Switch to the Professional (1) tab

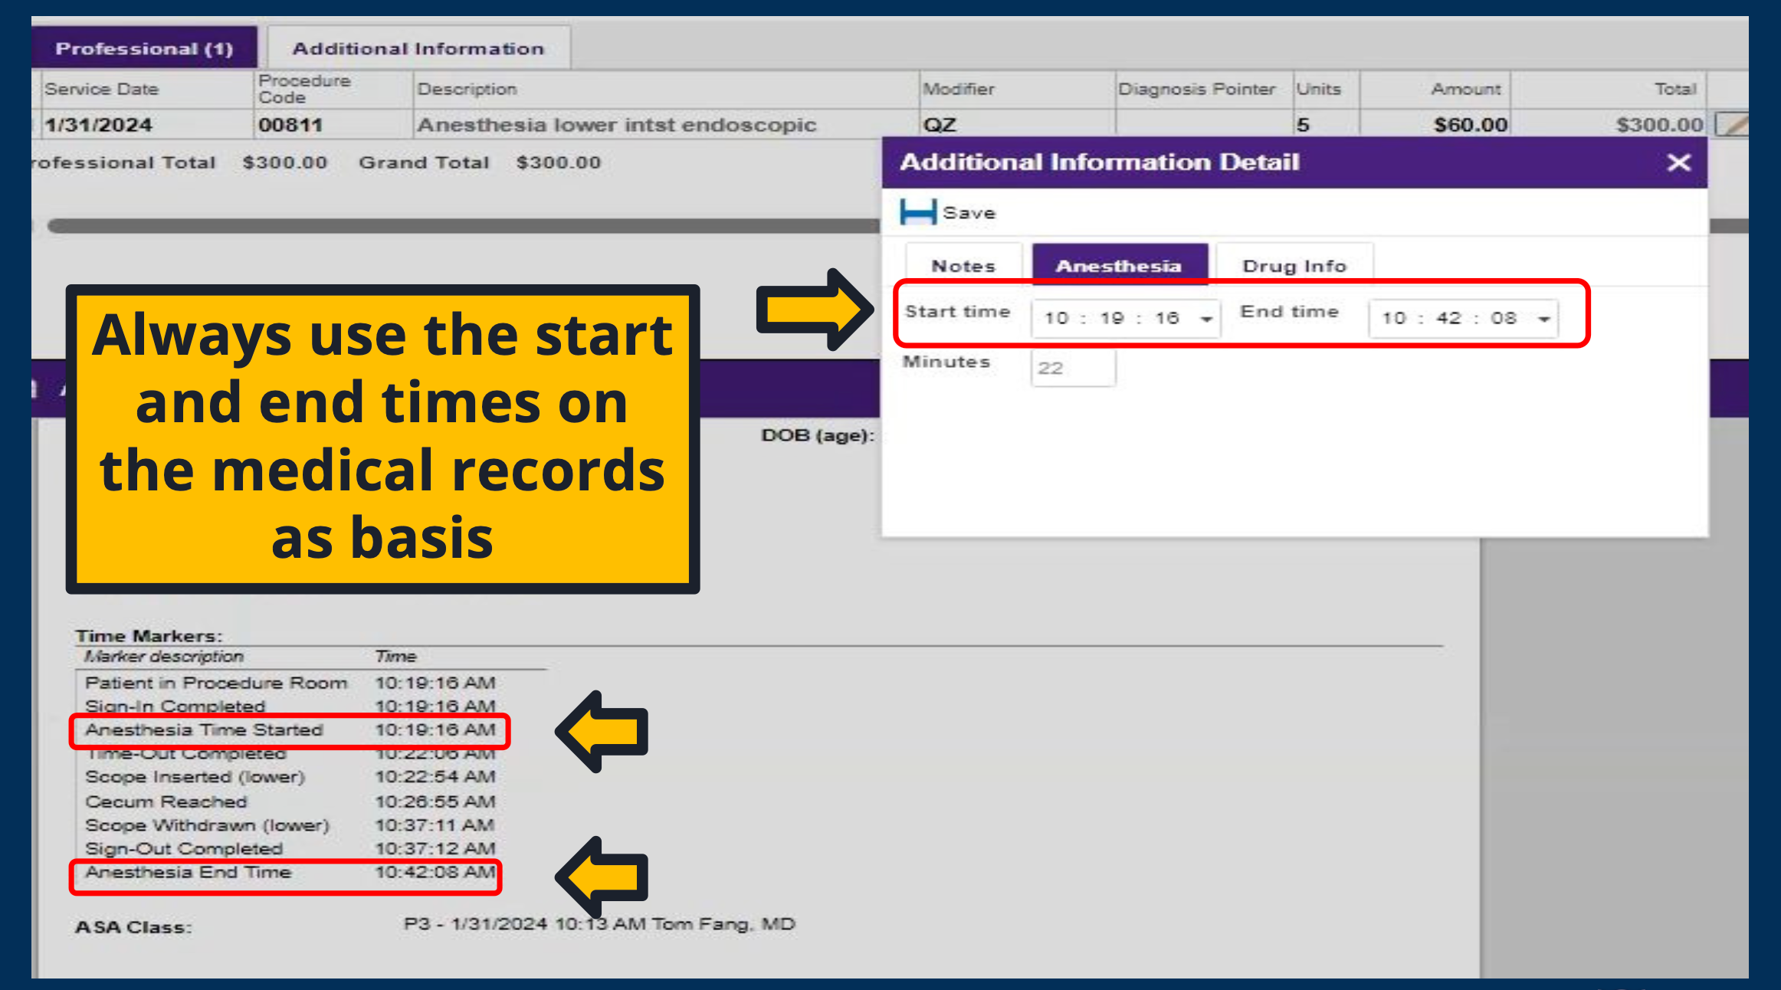[144, 48]
